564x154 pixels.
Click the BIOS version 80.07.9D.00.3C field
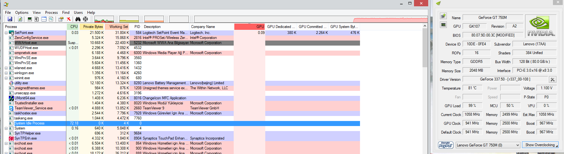pyautogui.click(x=492, y=35)
